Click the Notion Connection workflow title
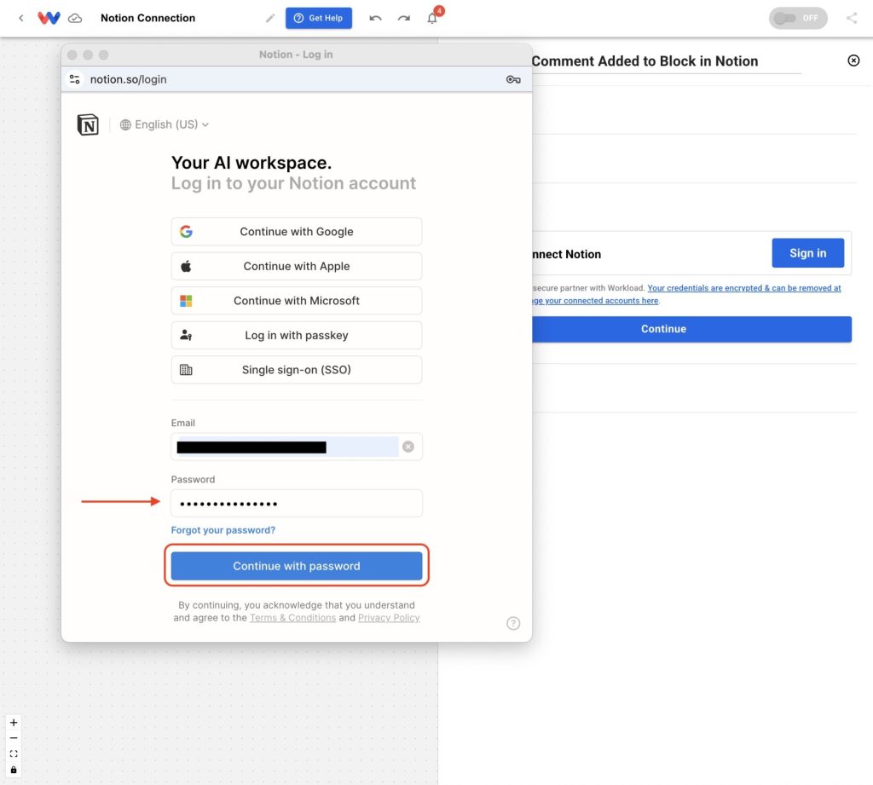873x785 pixels. (x=148, y=18)
